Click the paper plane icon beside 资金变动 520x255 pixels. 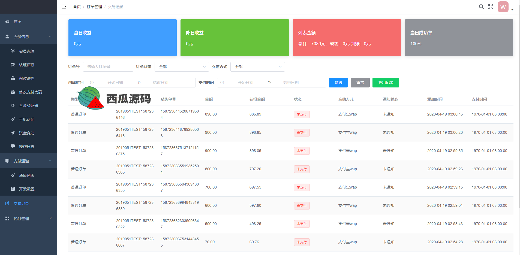coord(13,133)
